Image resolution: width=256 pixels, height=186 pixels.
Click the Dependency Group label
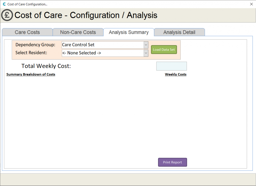[35, 45]
